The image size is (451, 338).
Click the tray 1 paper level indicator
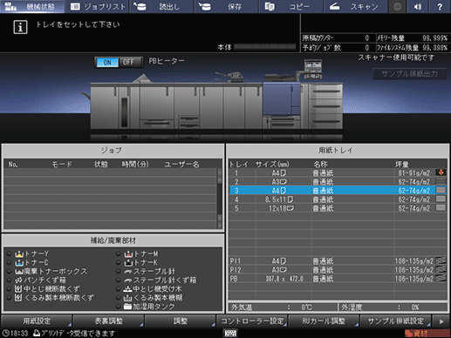point(441,172)
